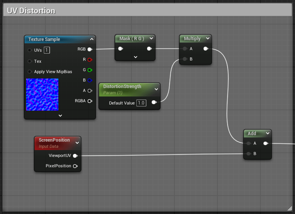Click the red R channel output pin
295x214 pixels.
89,60
